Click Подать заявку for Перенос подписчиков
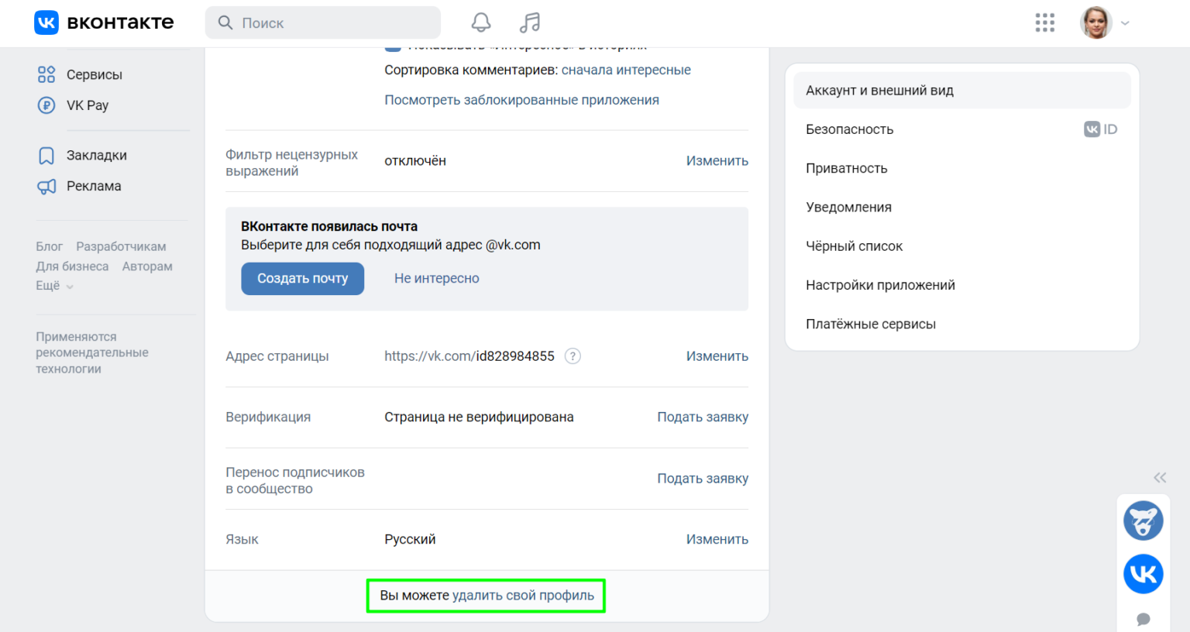 703,478
